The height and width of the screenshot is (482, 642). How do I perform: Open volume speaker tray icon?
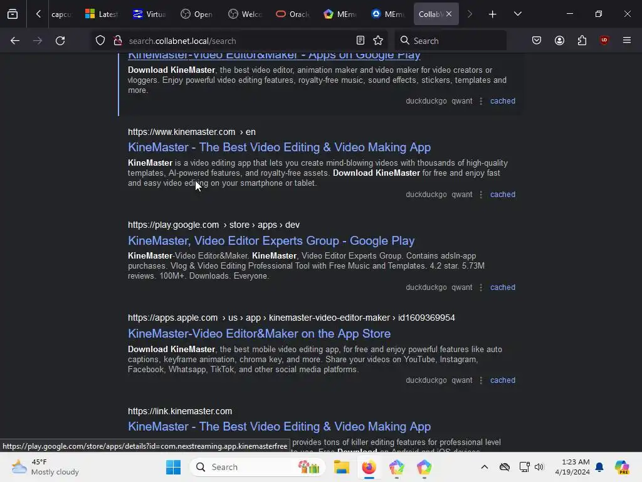(x=539, y=467)
